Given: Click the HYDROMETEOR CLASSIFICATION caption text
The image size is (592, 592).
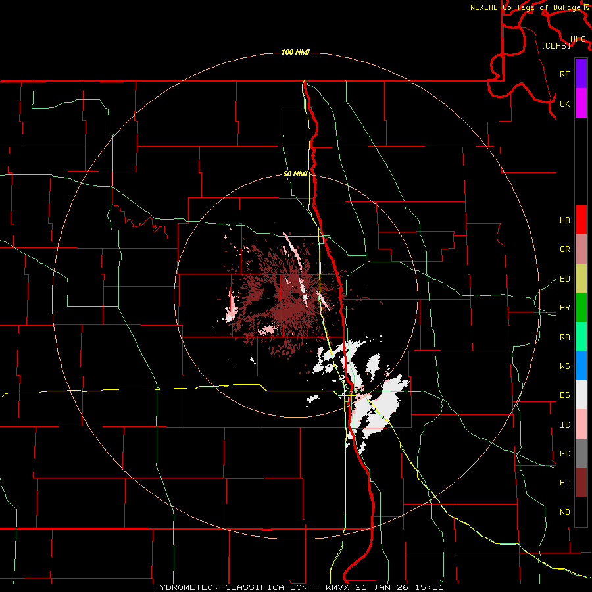Looking at the screenshot, I should point(231,587).
